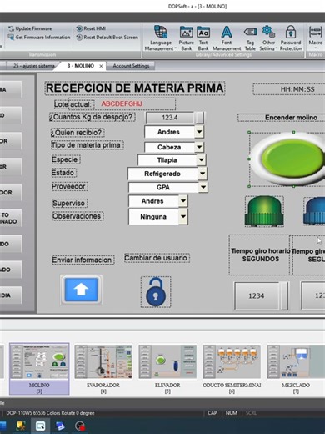Viewport: 325px width, 434px height.
Task: Switch to 25 - ajustes sistema tab
Action: point(34,66)
